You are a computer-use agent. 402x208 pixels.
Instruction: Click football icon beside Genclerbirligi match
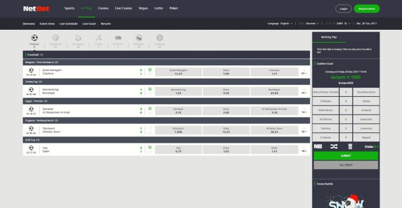(x=31, y=89)
